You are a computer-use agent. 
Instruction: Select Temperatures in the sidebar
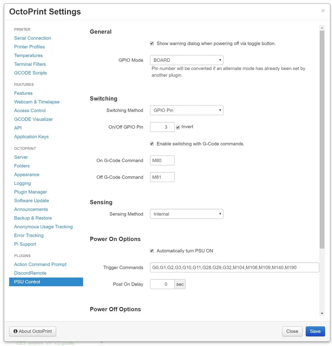pyautogui.click(x=28, y=55)
